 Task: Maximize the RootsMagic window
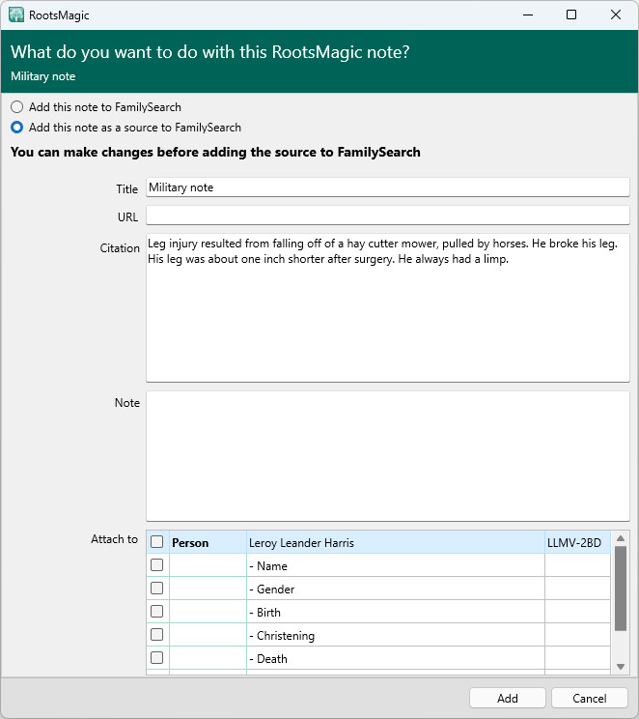click(571, 14)
